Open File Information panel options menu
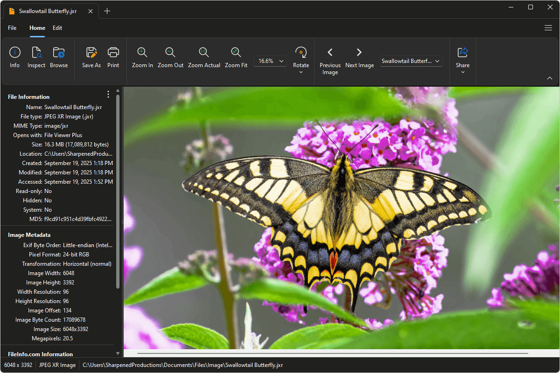The image size is (560, 373). (x=108, y=95)
